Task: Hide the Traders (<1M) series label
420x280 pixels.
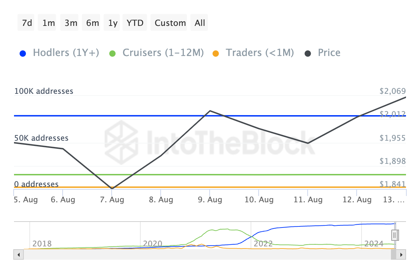Action: [260, 53]
